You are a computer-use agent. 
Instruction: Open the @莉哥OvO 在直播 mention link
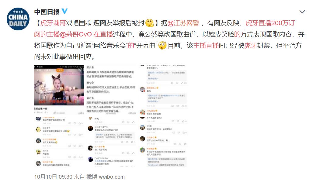[x=86, y=34]
